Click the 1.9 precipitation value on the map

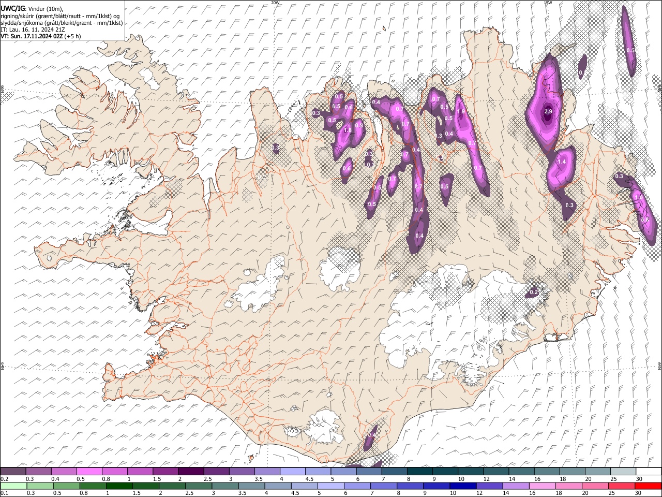tap(461, 111)
